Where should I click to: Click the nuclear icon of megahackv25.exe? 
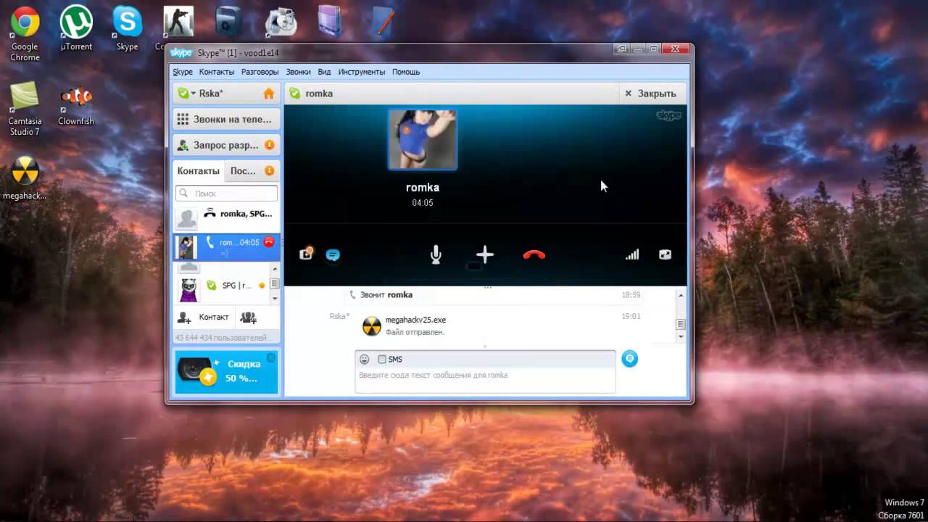[371, 326]
